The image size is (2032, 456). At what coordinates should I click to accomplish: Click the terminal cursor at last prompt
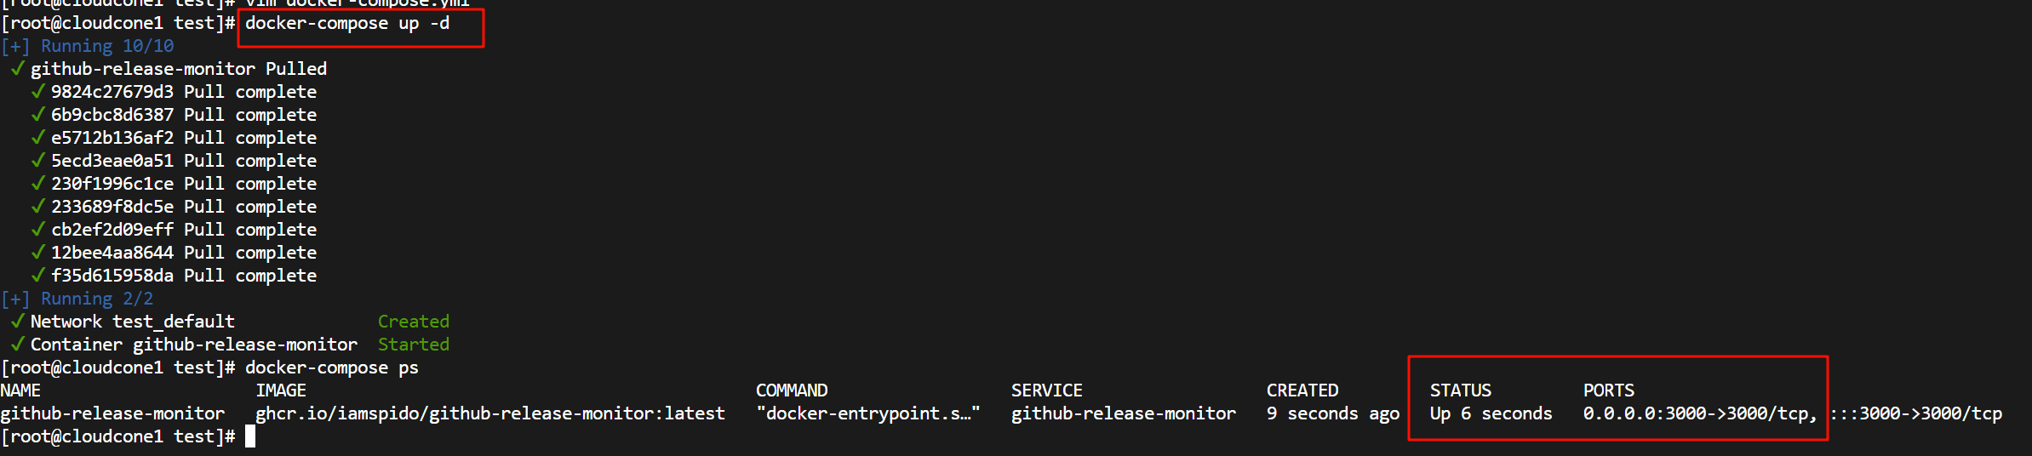point(250,436)
